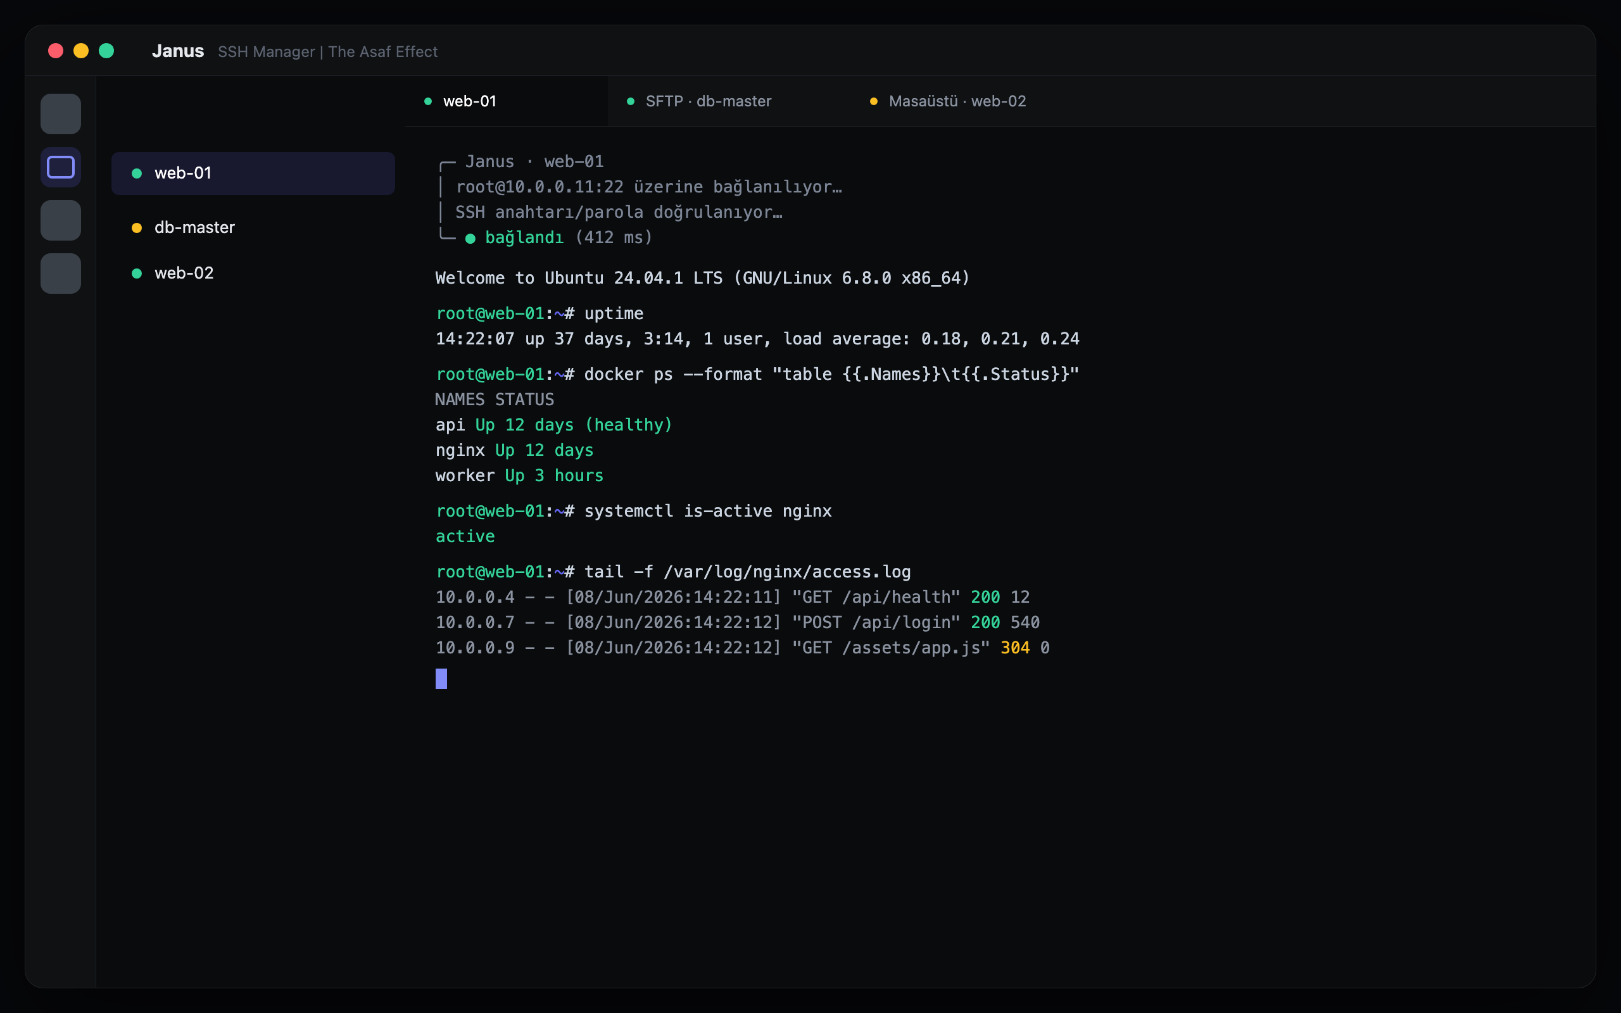This screenshot has height=1013, width=1621.
Task: Click the terminal cursor block
Action: coord(441,679)
